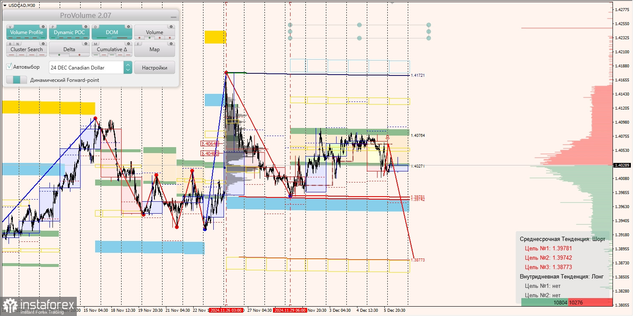Viewport: 633px width, 316px height.
Task: Click Цель №3: 1.38773 target line
Action: coord(548,267)
